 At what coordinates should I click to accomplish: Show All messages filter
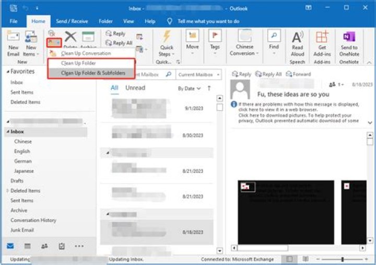[114, 88]
